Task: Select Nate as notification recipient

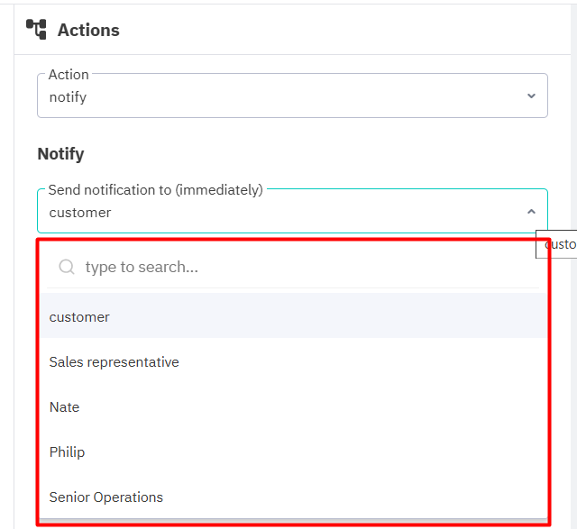Action: (65, 407)
